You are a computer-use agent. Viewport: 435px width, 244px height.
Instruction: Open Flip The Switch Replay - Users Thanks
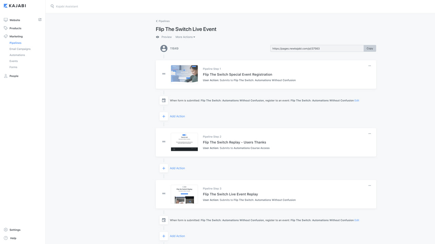[x=234, y=142]
